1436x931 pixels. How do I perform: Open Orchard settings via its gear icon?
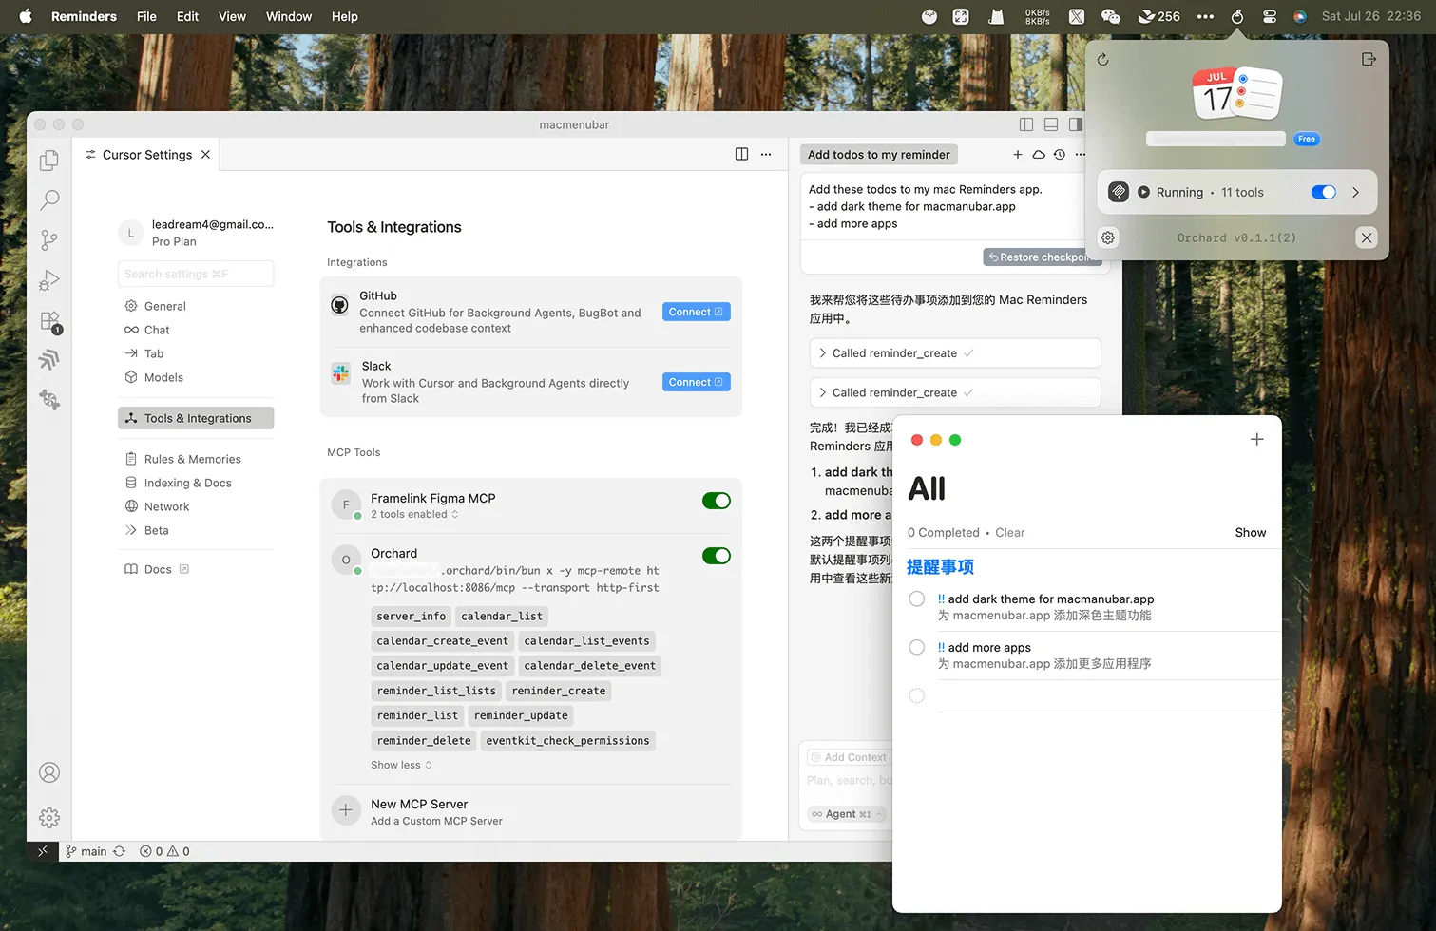(1107, 237)
